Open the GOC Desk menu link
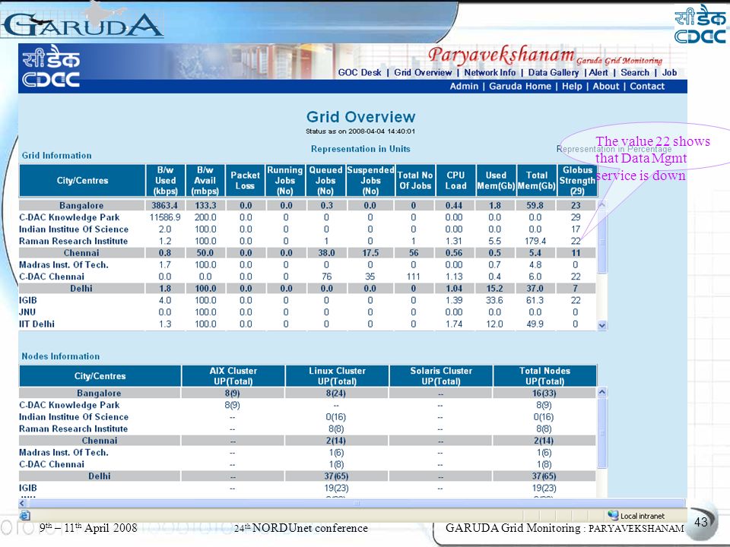 coord(360,73)
